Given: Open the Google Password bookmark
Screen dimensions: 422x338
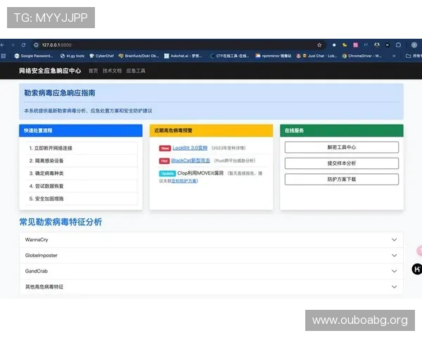Looking at the screenshot, I should (x=34, y=56).
